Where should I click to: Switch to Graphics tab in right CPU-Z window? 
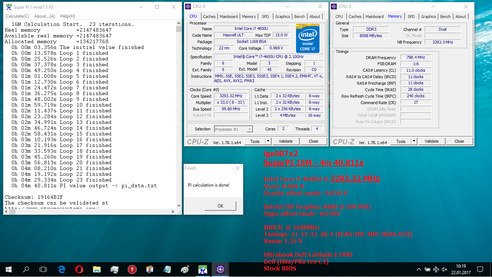(x=429, y=17)
